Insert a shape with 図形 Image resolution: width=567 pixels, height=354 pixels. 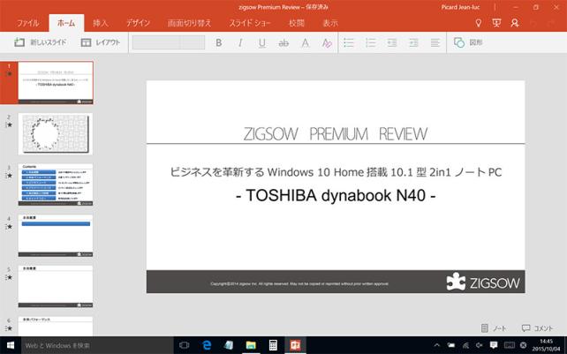tap(468, 42)
